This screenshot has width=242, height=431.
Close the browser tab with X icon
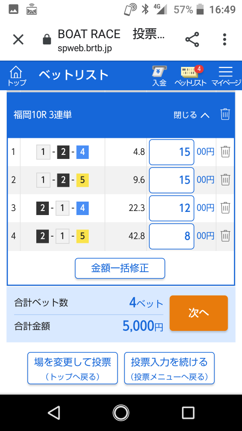[x=18, y=40]
